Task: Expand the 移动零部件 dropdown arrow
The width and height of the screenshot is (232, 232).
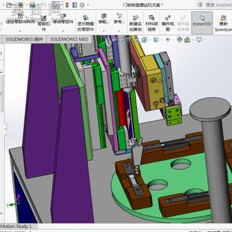Action: [63, 31]
